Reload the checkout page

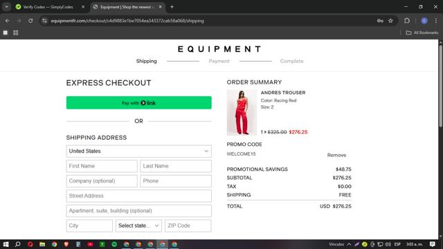point(30,21)
